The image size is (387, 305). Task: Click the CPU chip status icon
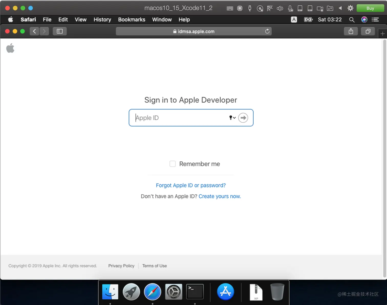click(240, 8)
